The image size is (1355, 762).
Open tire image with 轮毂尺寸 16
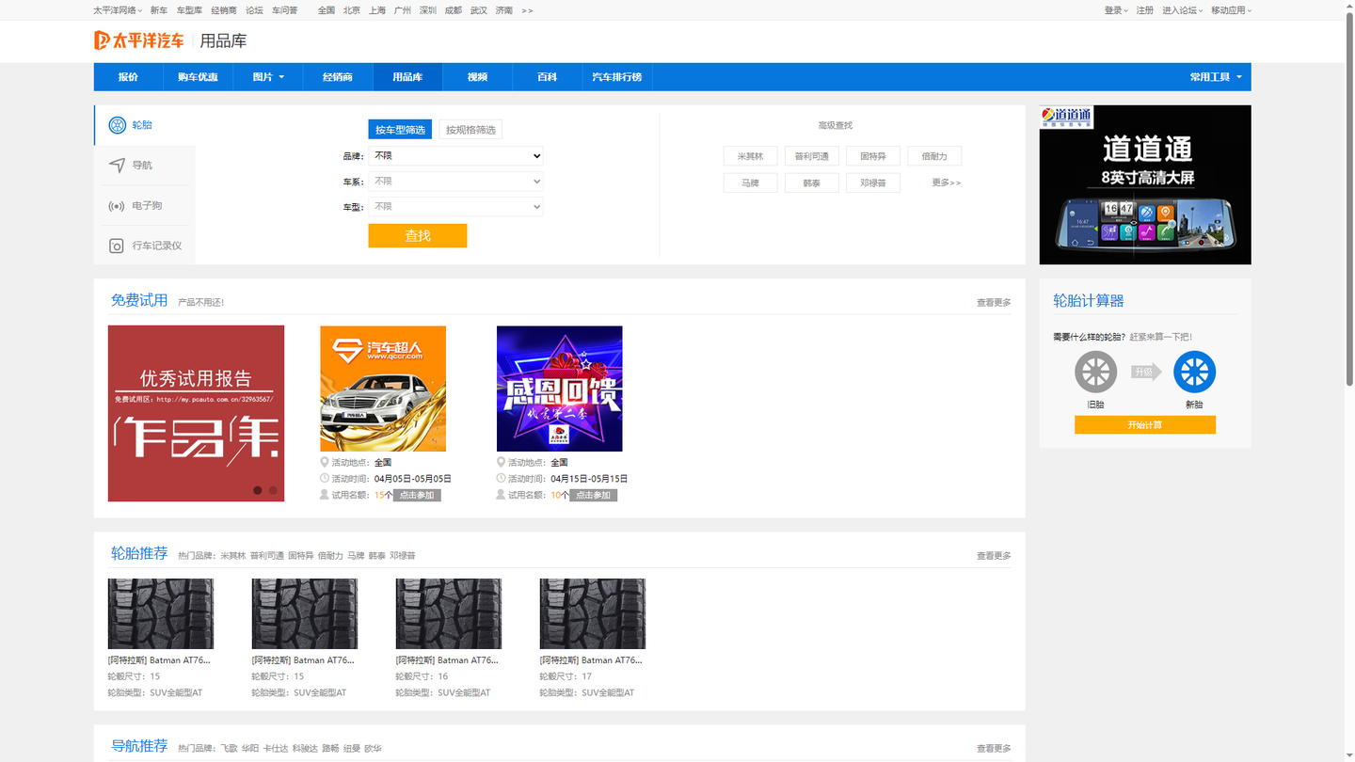pyautogui.click(x=449, y=613)
